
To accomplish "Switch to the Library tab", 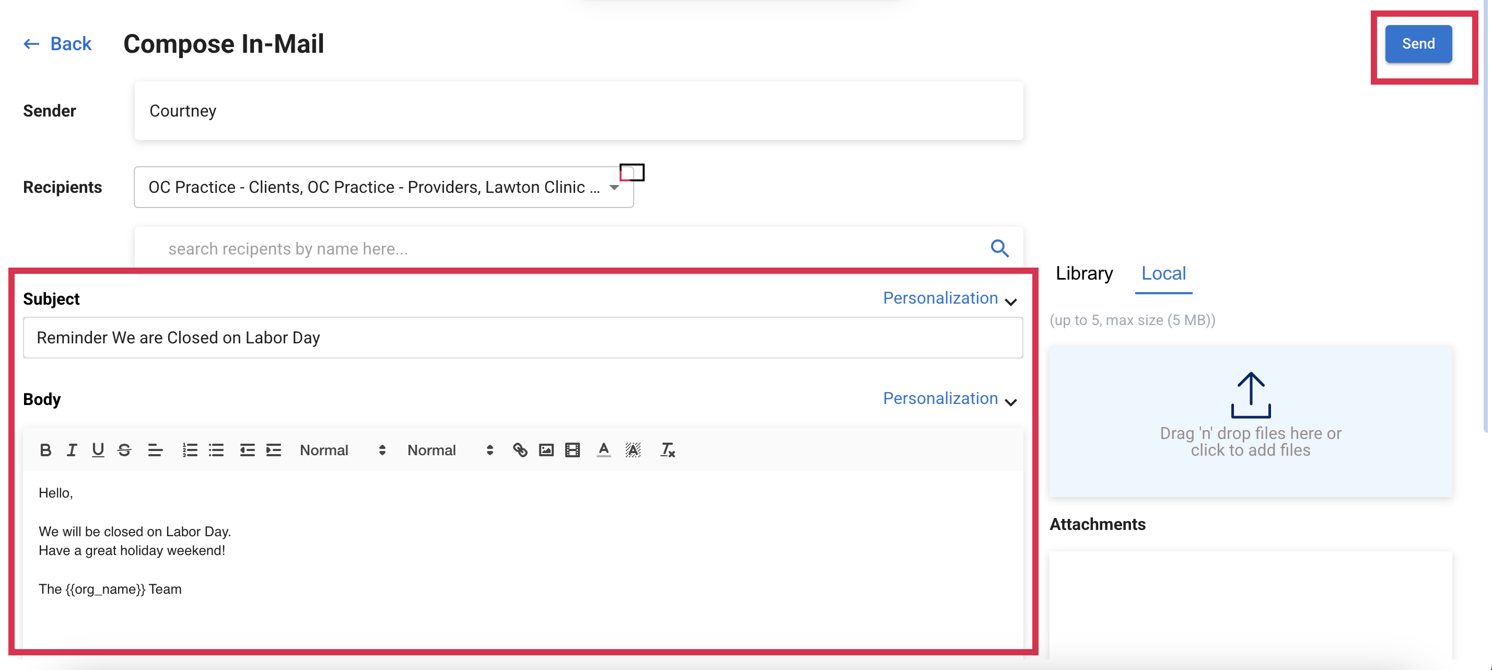I will click(1083, 273).
